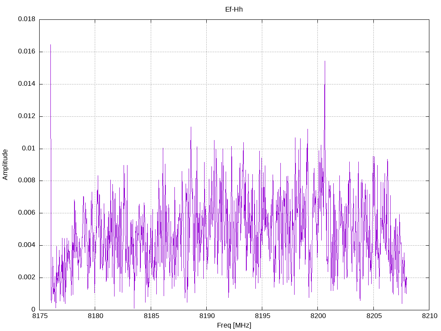Click the 'Freq [MHz]' x-axis label

(x=234, y=325)
